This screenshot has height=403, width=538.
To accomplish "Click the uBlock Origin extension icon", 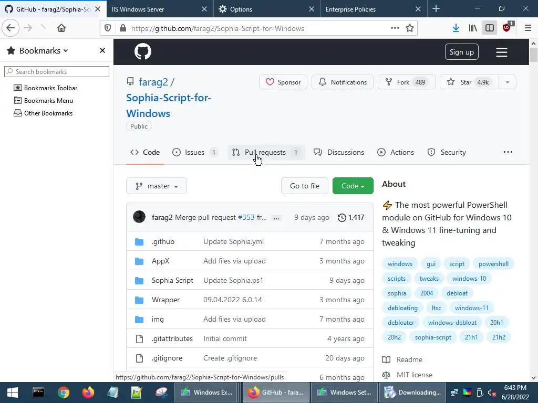I will pos(507,27).
